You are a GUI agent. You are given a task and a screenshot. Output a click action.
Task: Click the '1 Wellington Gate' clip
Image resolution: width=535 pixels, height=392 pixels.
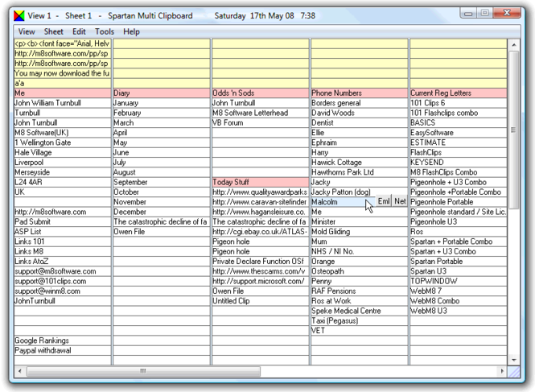click(x=63, y=142)
